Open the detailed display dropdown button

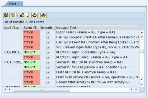click(24, 16)
